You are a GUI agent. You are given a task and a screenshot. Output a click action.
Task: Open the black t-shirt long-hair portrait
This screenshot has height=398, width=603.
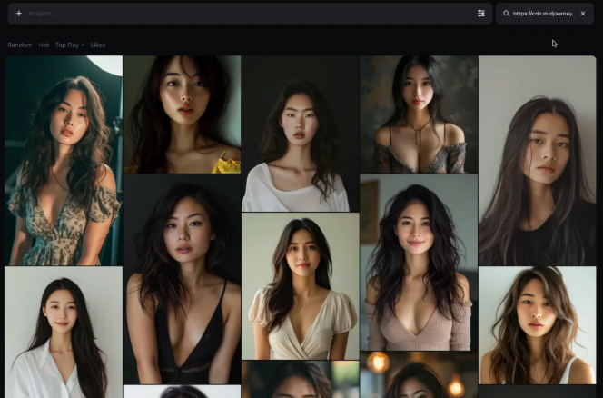click(538, 161)
